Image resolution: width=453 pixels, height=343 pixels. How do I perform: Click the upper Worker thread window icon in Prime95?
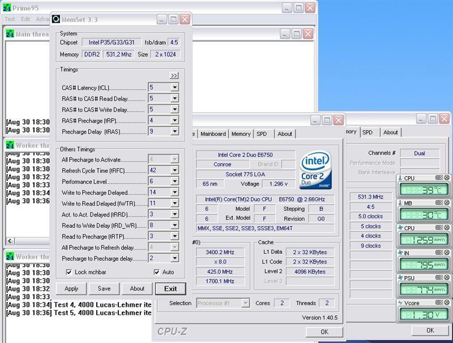click(10, 145)
